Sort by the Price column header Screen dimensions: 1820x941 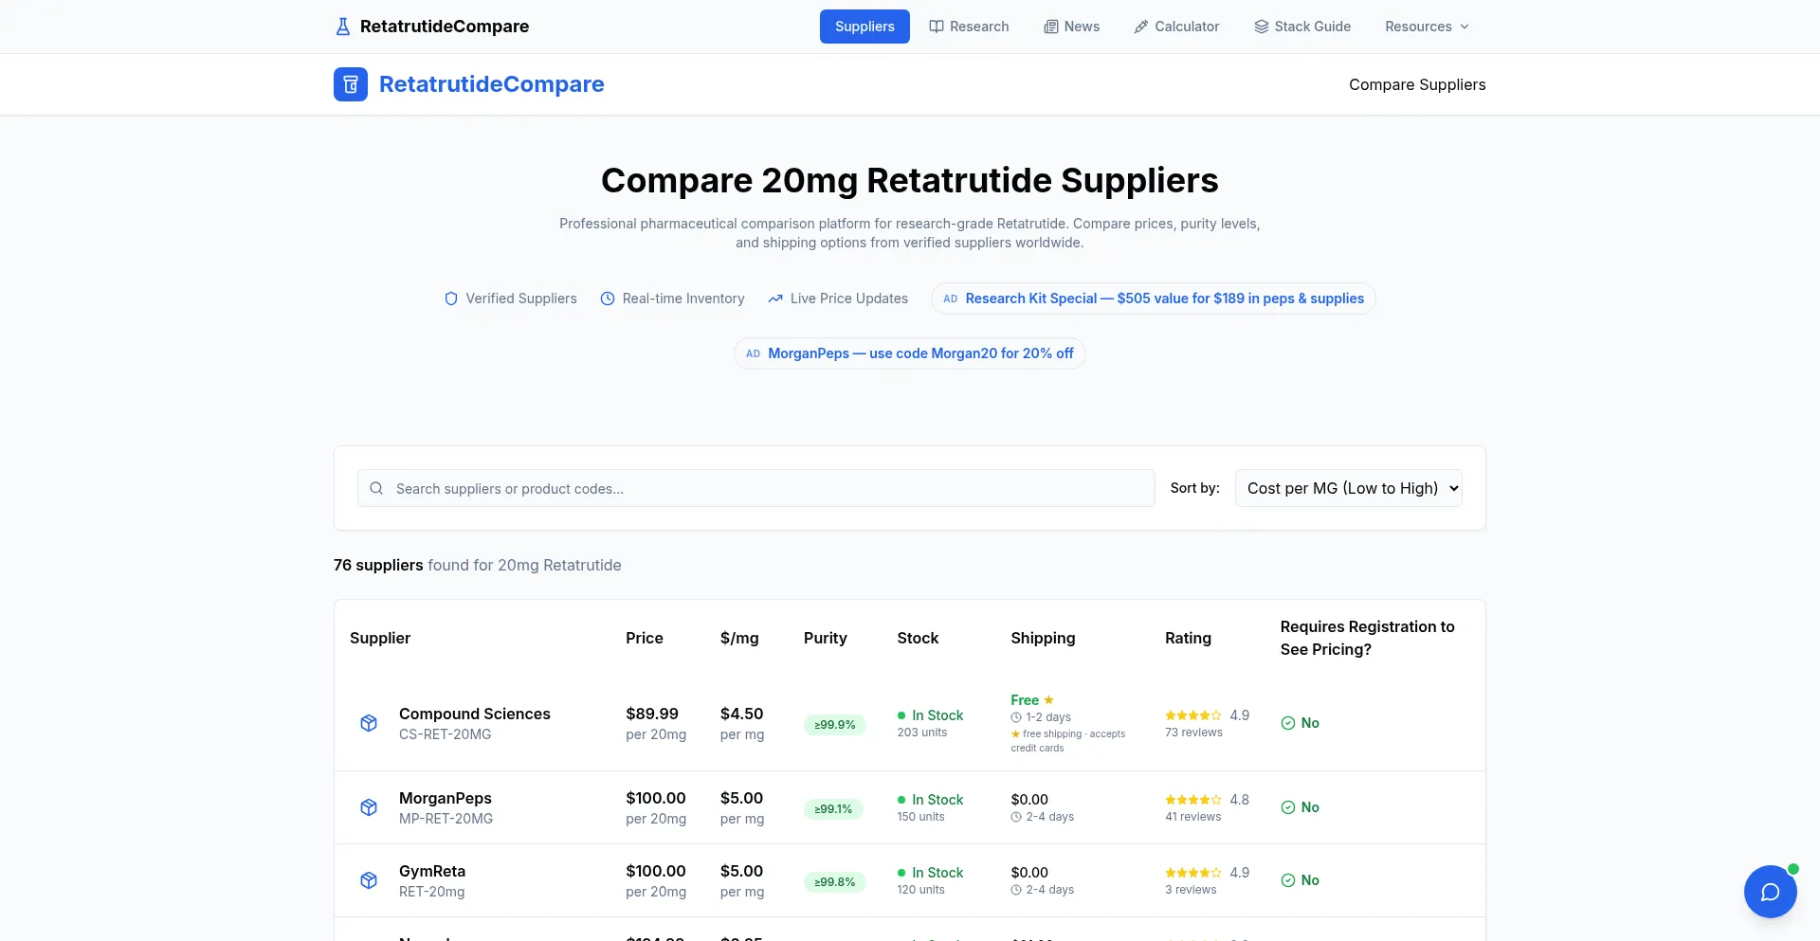click(x=645, y=638)
